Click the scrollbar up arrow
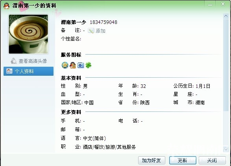This screenshot has height=166, width=231. tap(226, 16)
